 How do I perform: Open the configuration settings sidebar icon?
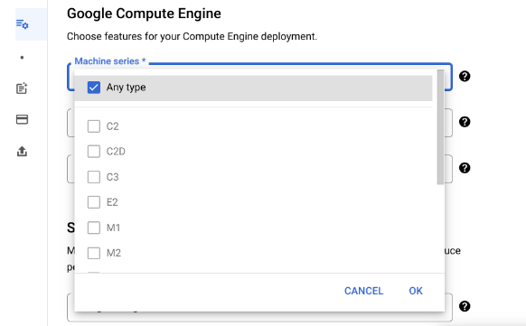click(22, 24)
